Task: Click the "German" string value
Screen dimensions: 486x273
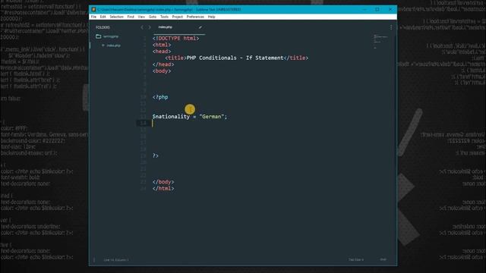Action: pos(211,117)
